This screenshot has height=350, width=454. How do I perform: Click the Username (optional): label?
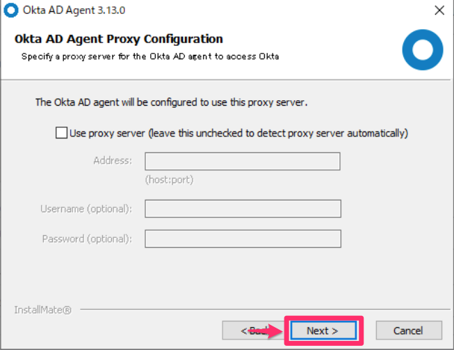point(86,209)
